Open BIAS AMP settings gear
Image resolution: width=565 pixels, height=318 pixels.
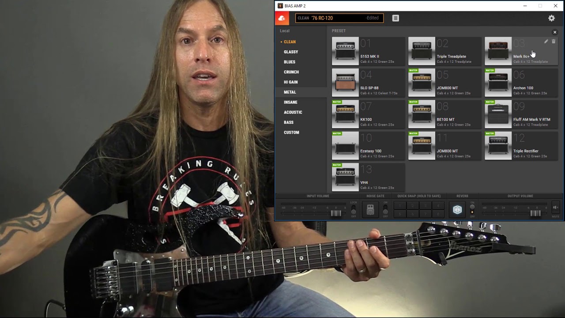tap(551, 18)
